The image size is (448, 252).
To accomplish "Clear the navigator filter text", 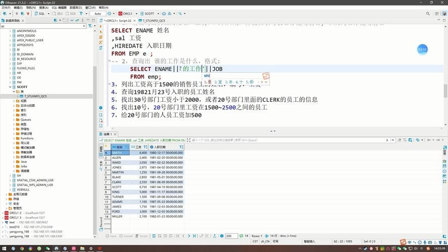I will click(84, 26).
